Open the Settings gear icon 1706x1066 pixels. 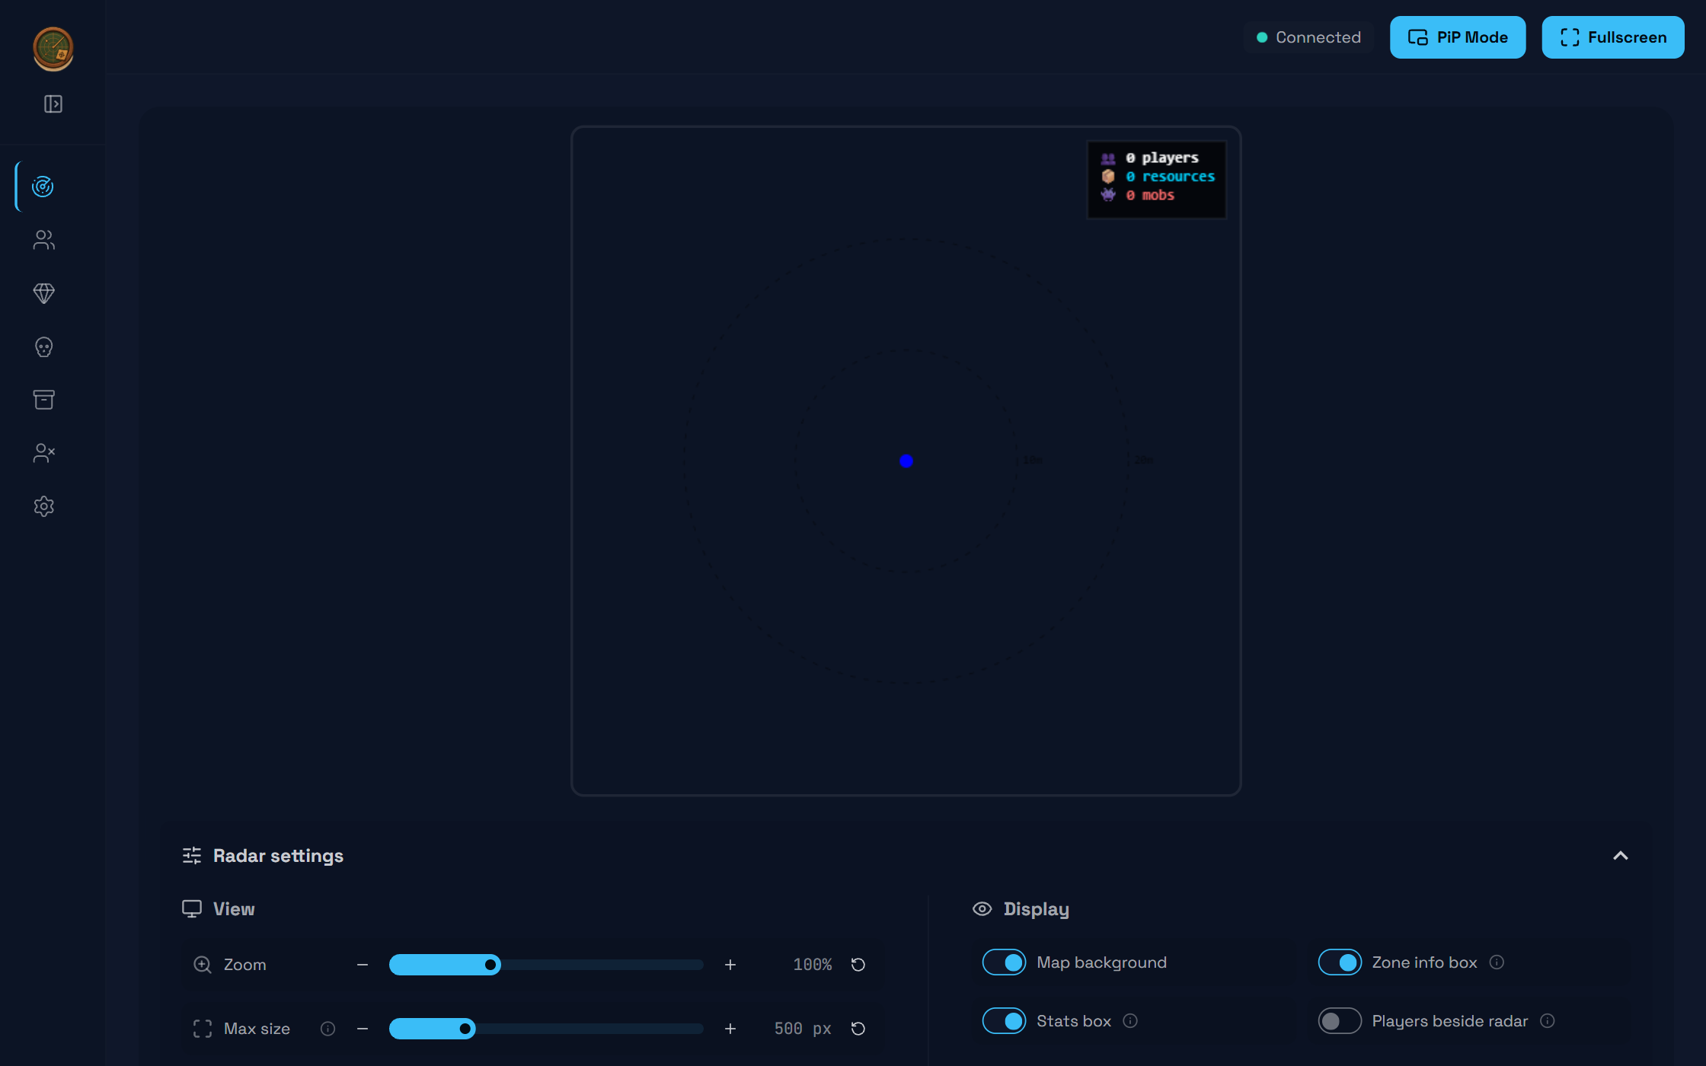pyautogui.click(x=43, y=506)
